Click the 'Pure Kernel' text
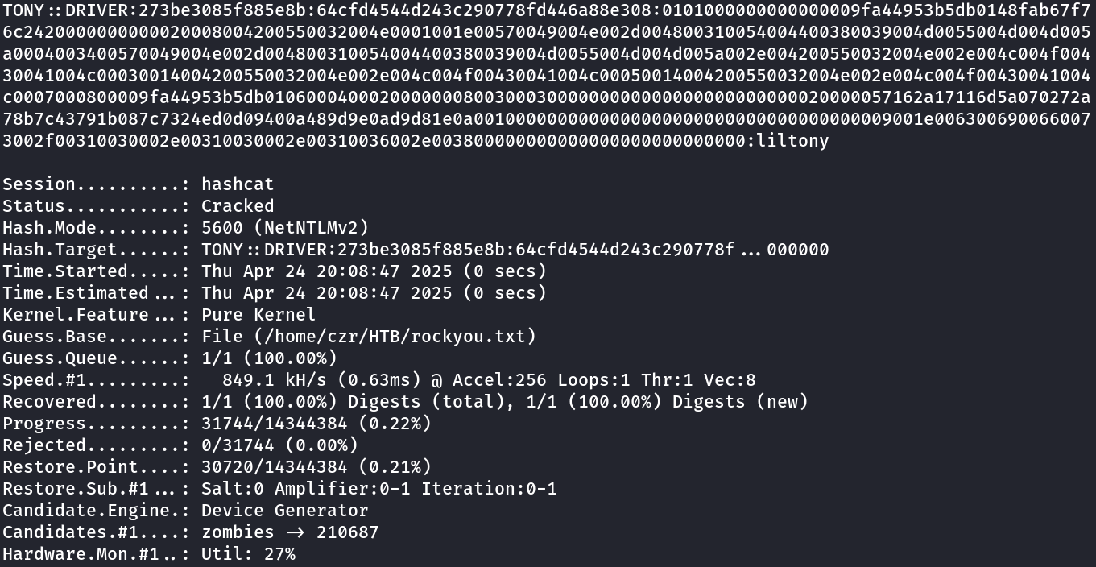The width and height of the screenshot is (1096, 567). click(258, 315)
